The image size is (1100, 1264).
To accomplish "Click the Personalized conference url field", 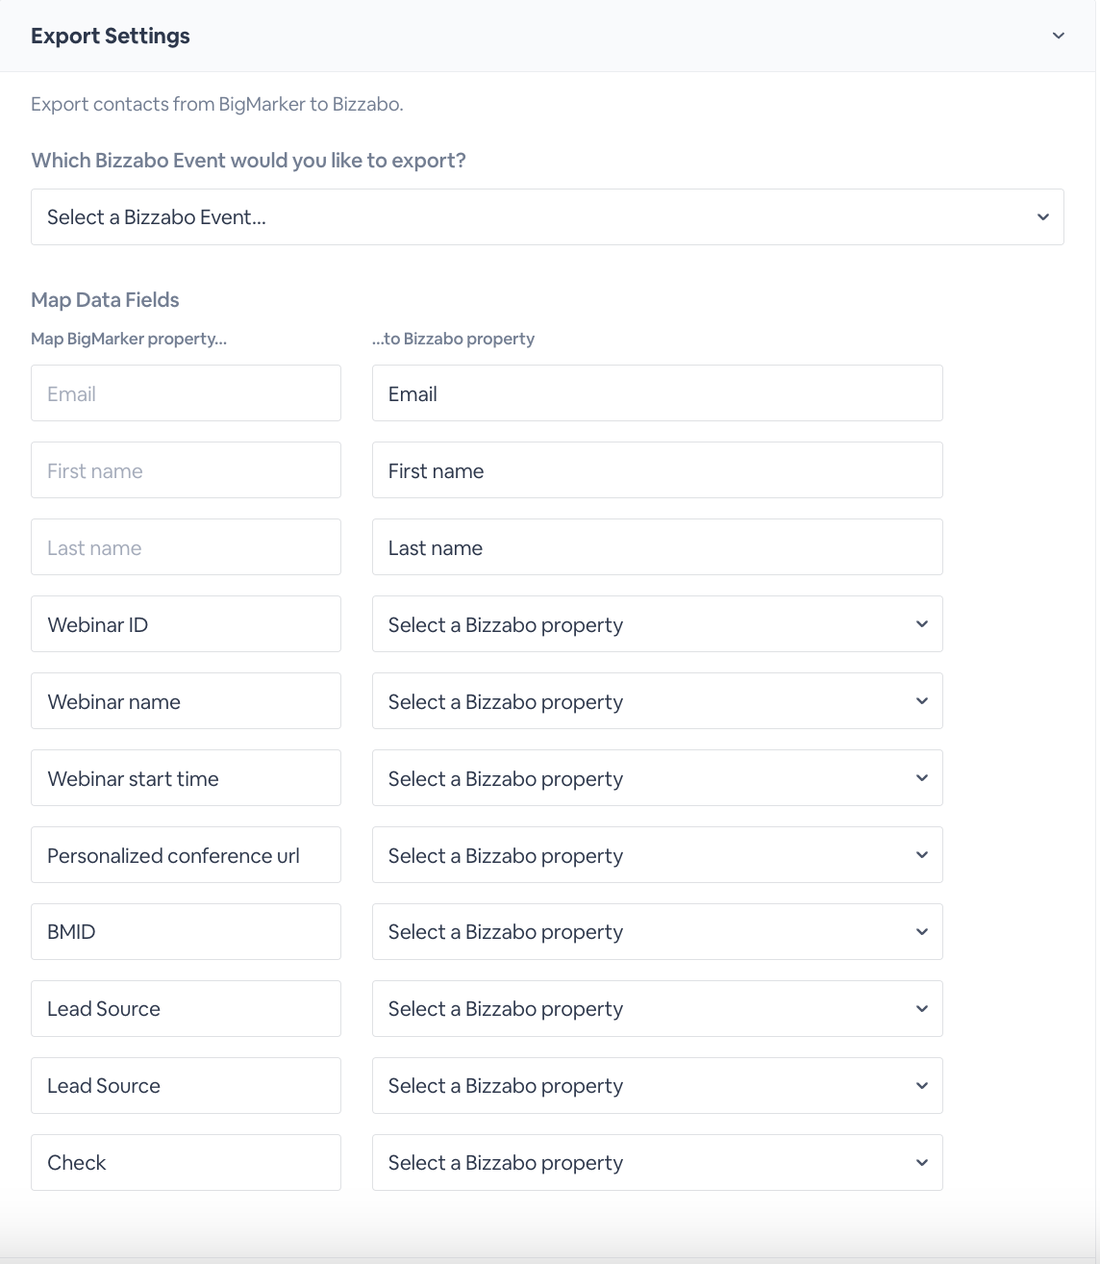I will pyautogui.click(x=186, y=855).
